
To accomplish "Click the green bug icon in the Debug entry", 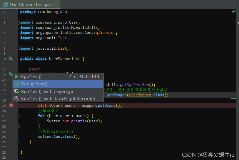I will (17, 84).
